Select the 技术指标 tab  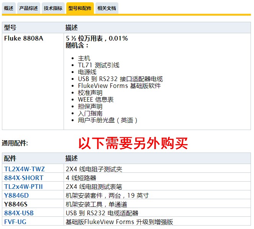coord(53,8)
